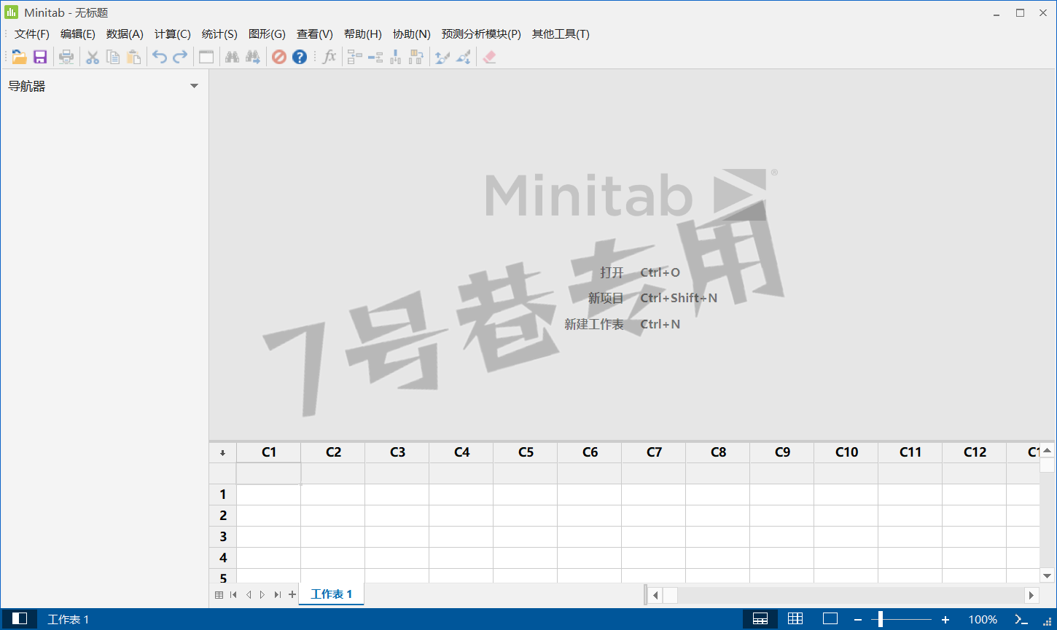
Task: Click the horizontal scrollbar right arrow
Action: click(x=1031, y=595)
